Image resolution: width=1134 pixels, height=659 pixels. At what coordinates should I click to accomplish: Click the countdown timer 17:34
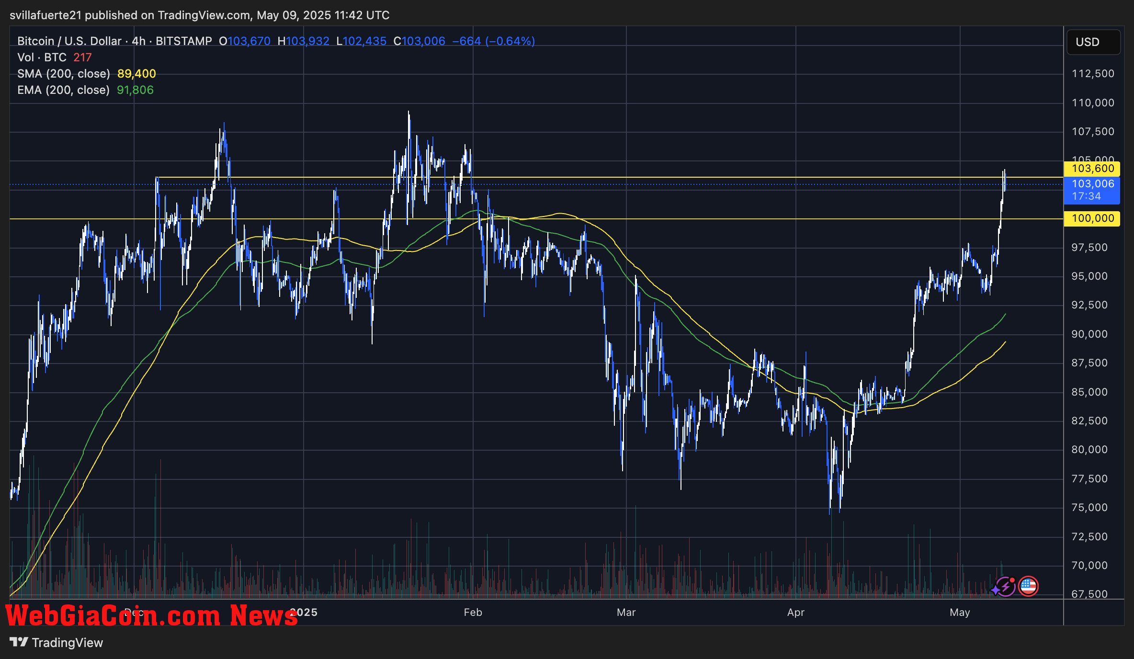tap(1086, 196)
